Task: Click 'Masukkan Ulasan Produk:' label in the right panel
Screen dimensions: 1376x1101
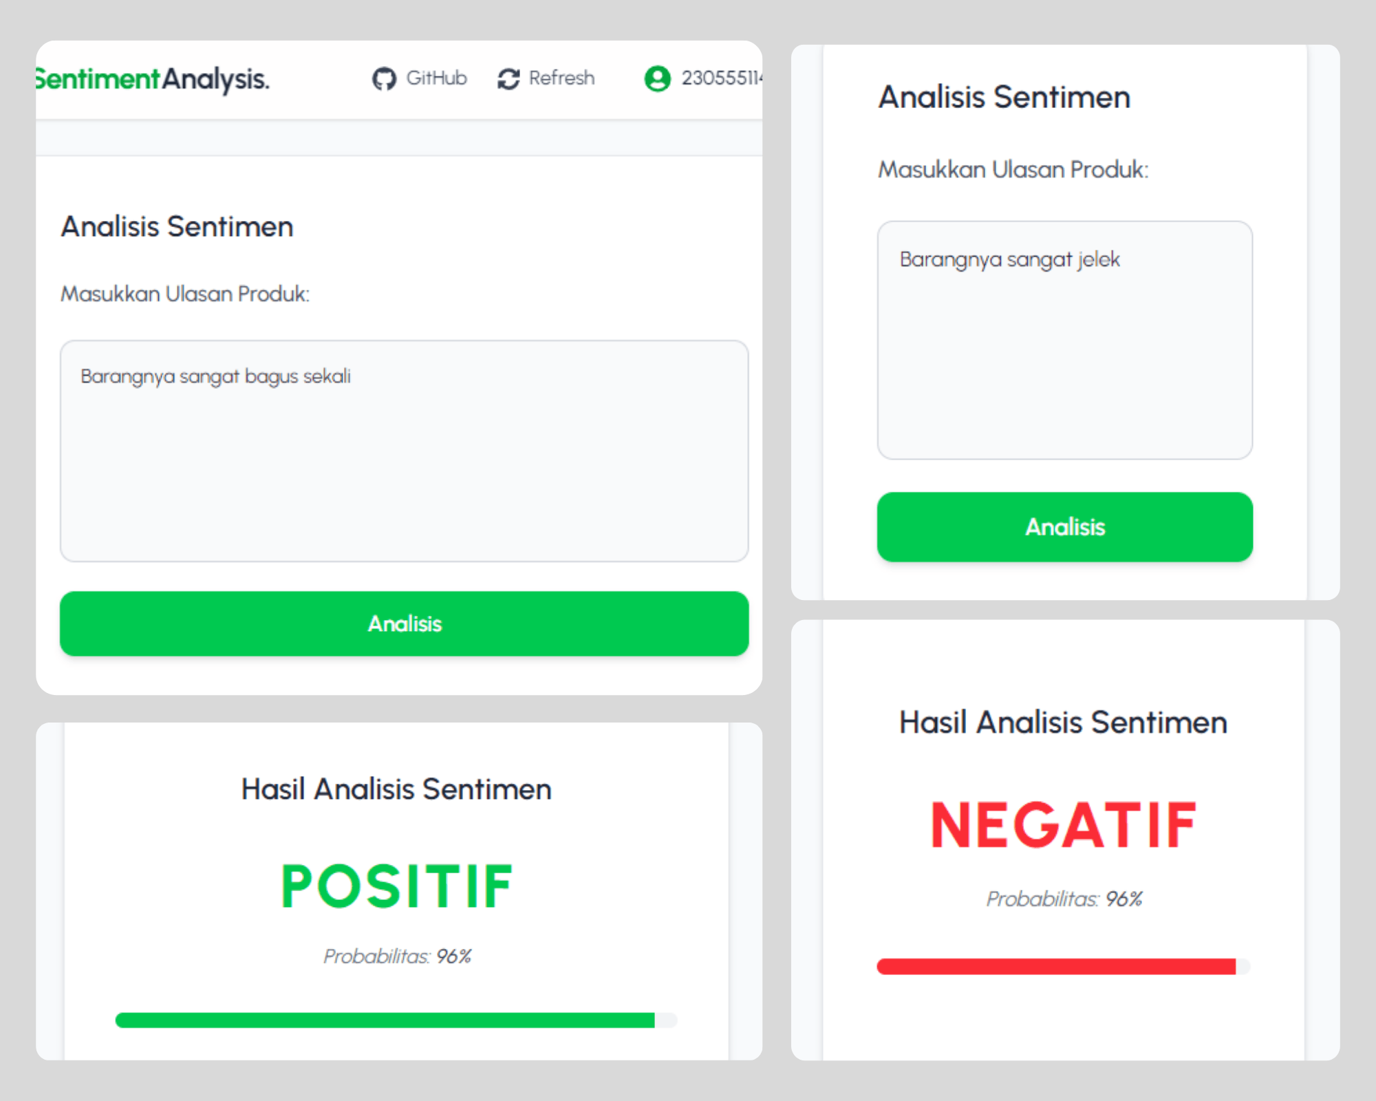Action: pyautogui.click(x=1013, y=169)
